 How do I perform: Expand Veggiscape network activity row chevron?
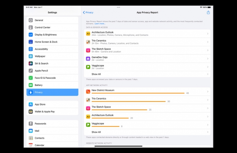(x=208, y=125)
